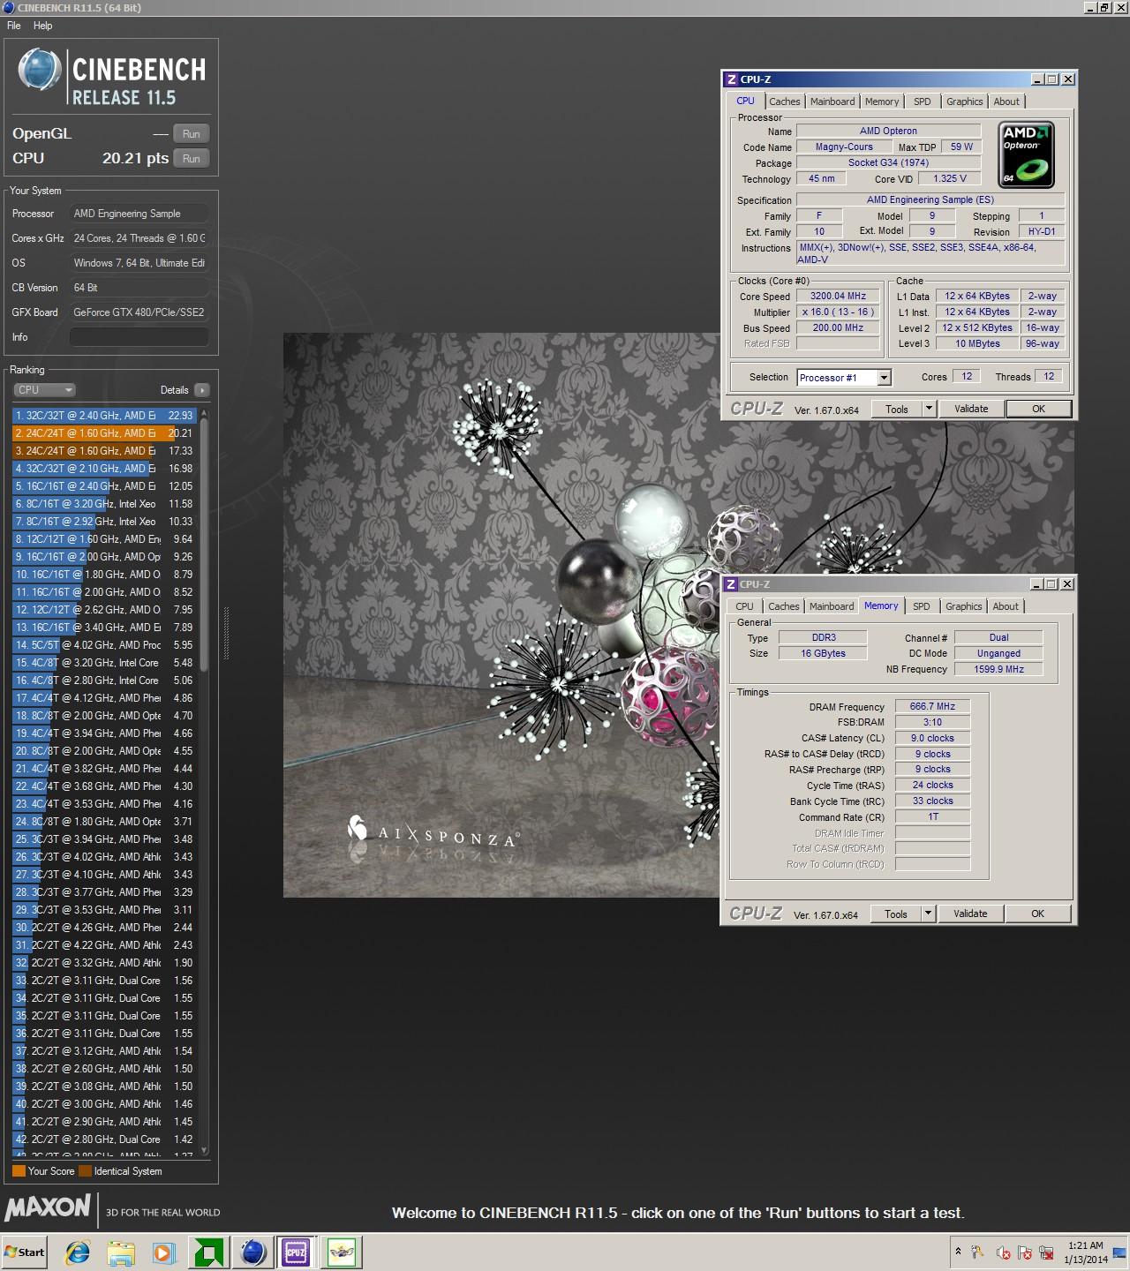The height and width of the screenshot is (1271, 1130).
Task: Select ranking row 6 Intel Xeon 11.58
Action: [x=105, y=503]
